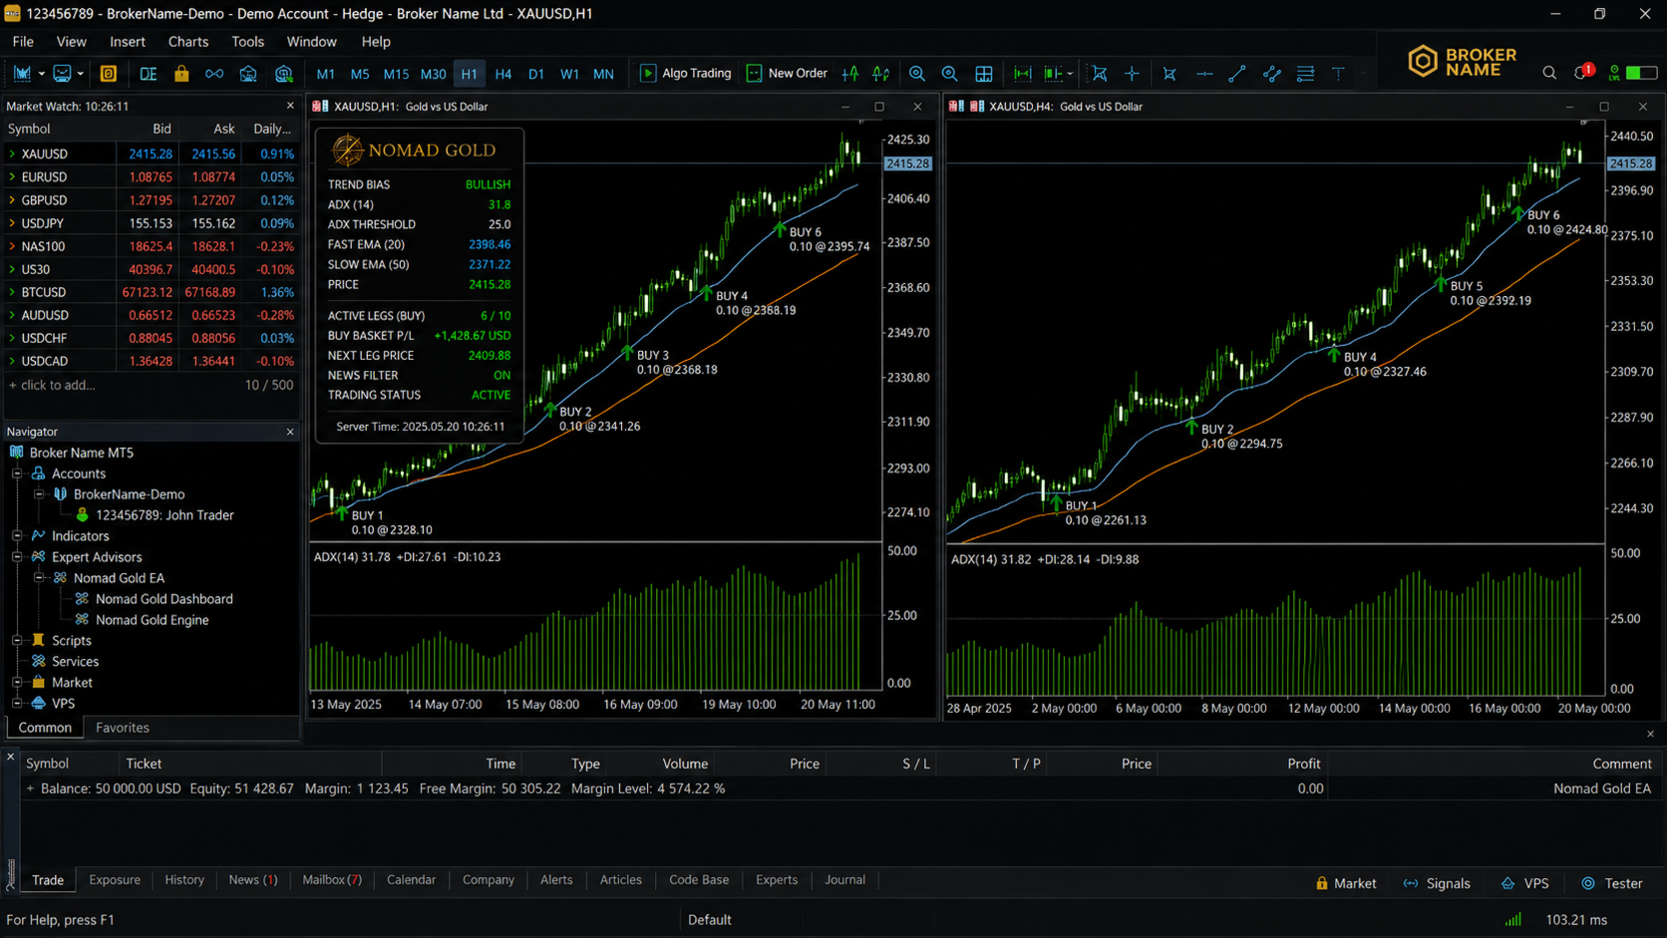The width and height of the screenshot is (1667, 938).
Task: Switch to the History tab
Action: (x=184, y=880)
